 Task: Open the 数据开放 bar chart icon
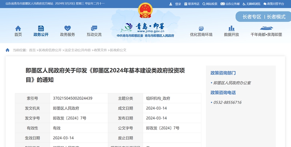231,28
